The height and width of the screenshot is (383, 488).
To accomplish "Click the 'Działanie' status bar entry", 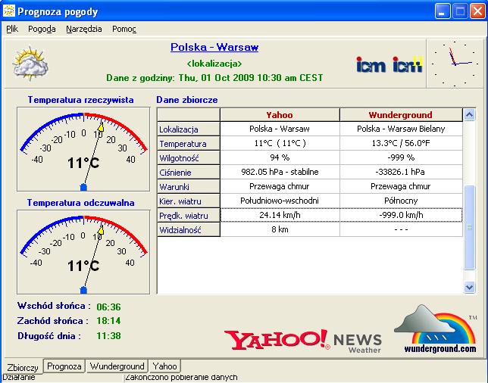I will (x=19, y=378).
